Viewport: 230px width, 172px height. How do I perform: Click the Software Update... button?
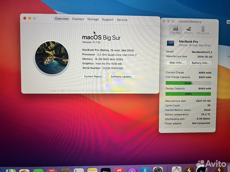pyautogui.click(x=122, y=77)
